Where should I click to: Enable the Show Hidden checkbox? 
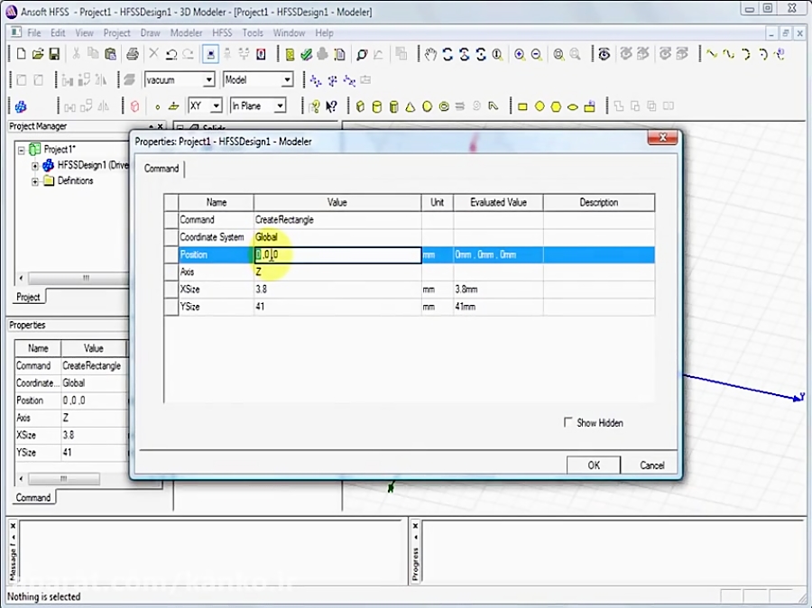568,422
